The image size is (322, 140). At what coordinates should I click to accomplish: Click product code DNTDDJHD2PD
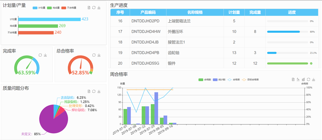point(146,21)
